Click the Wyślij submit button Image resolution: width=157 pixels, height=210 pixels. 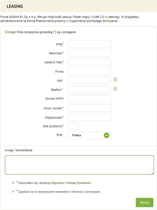(144, 203)
